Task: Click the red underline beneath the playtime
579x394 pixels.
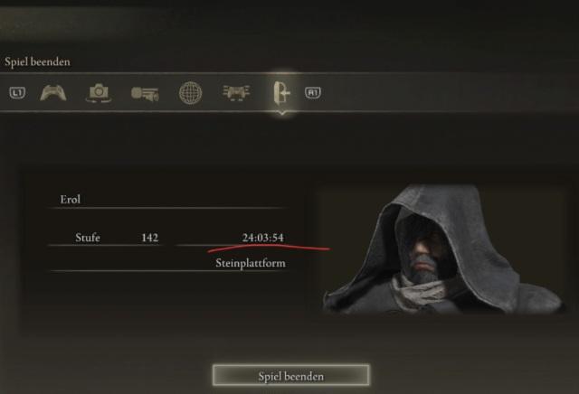Action: [269, 249]
